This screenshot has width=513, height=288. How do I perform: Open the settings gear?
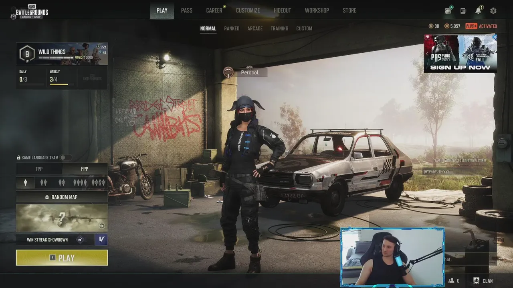(493, 11)
